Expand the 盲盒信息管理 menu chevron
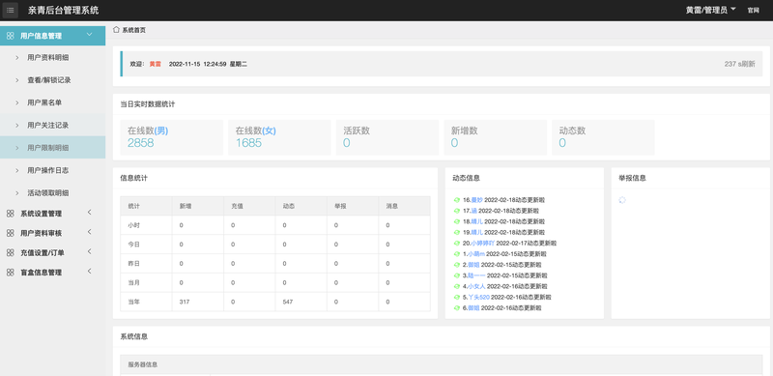This screenshot has height=376, width=773. pos(89,271)
